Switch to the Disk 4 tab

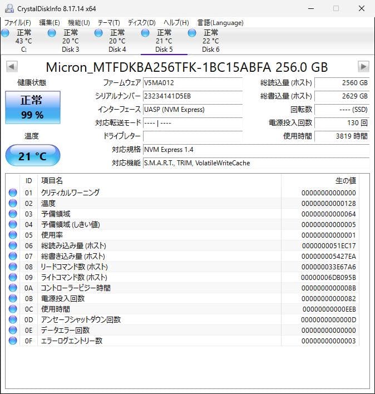(117, 41)
